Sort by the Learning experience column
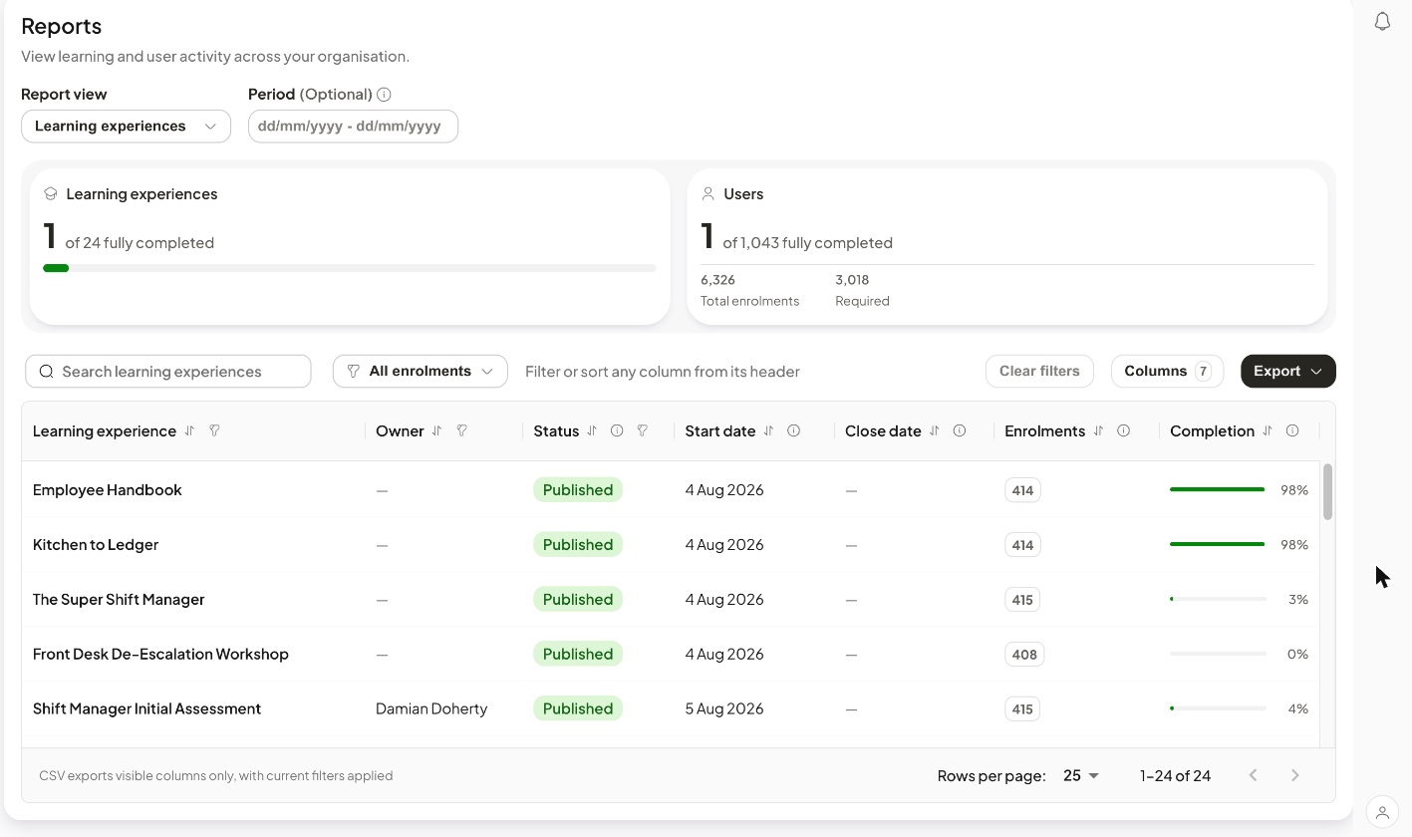This screenshot has height=837, width=1412. tap(189, 431)
